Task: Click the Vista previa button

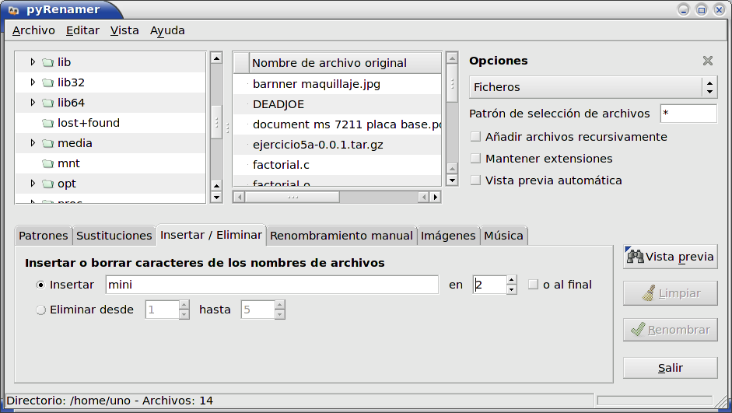Action: pos(671,257)
